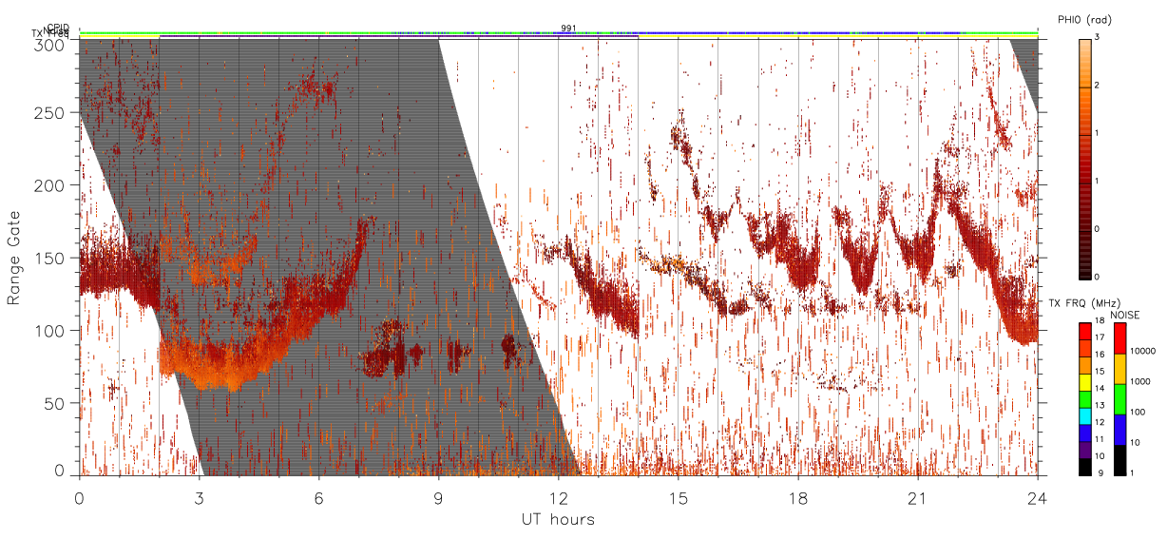Select the orange-red 16–17 MHz TX FRQ swatch
This screenshot has width=1167, height=539.
point(1085,349)
